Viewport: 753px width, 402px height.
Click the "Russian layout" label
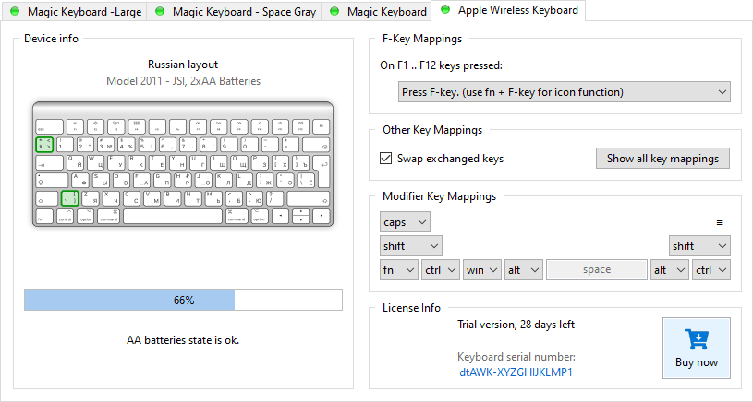[x=183, y=65]
